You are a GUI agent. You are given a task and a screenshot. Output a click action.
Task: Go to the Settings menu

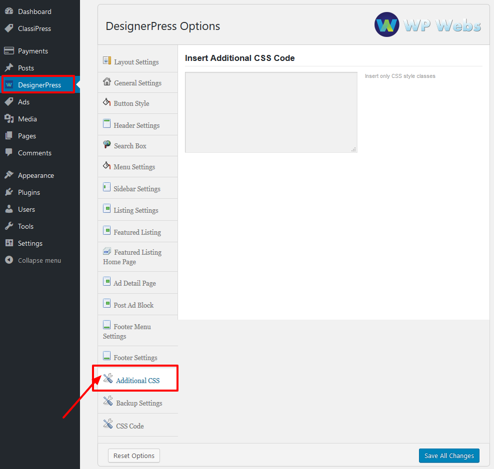[x=40, y=243]
